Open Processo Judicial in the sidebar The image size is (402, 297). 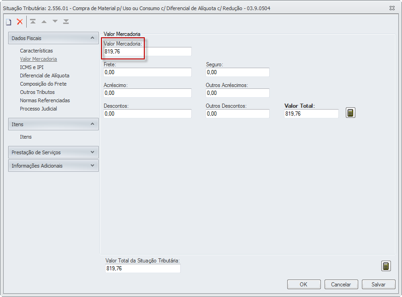click(x=38, y=109)
